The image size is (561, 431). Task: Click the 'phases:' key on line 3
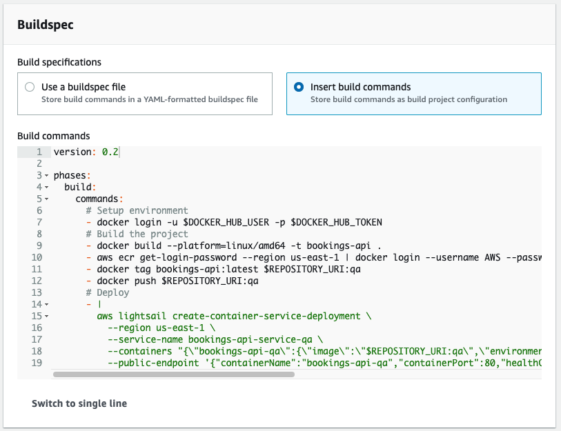click(72, 176)
